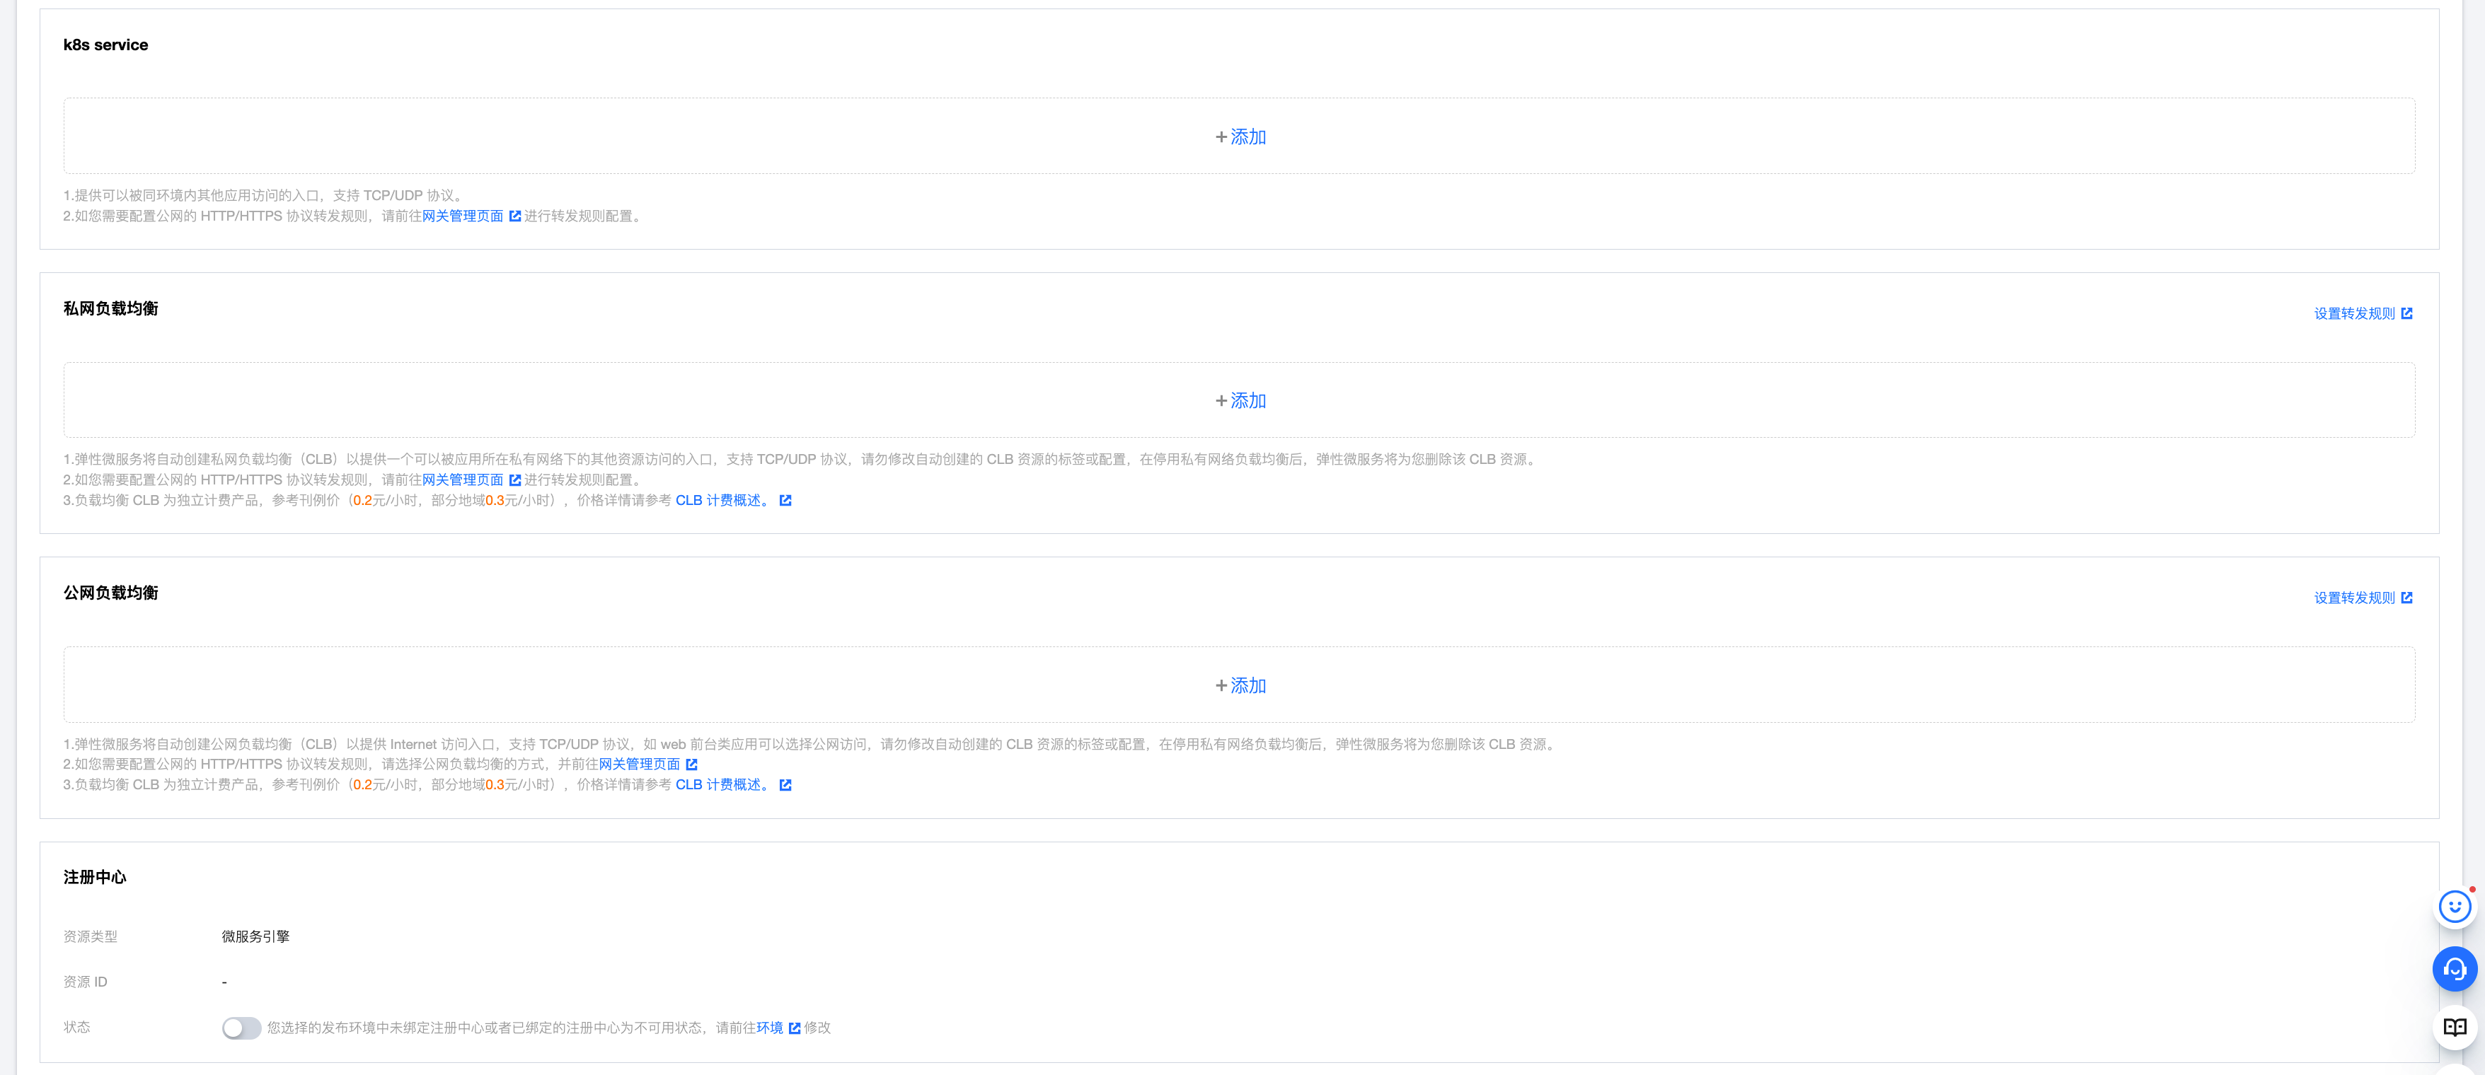Click the 私网负载均衡 section heading
Screen dimensions: 2485x1075
click(x=110, y=308)
